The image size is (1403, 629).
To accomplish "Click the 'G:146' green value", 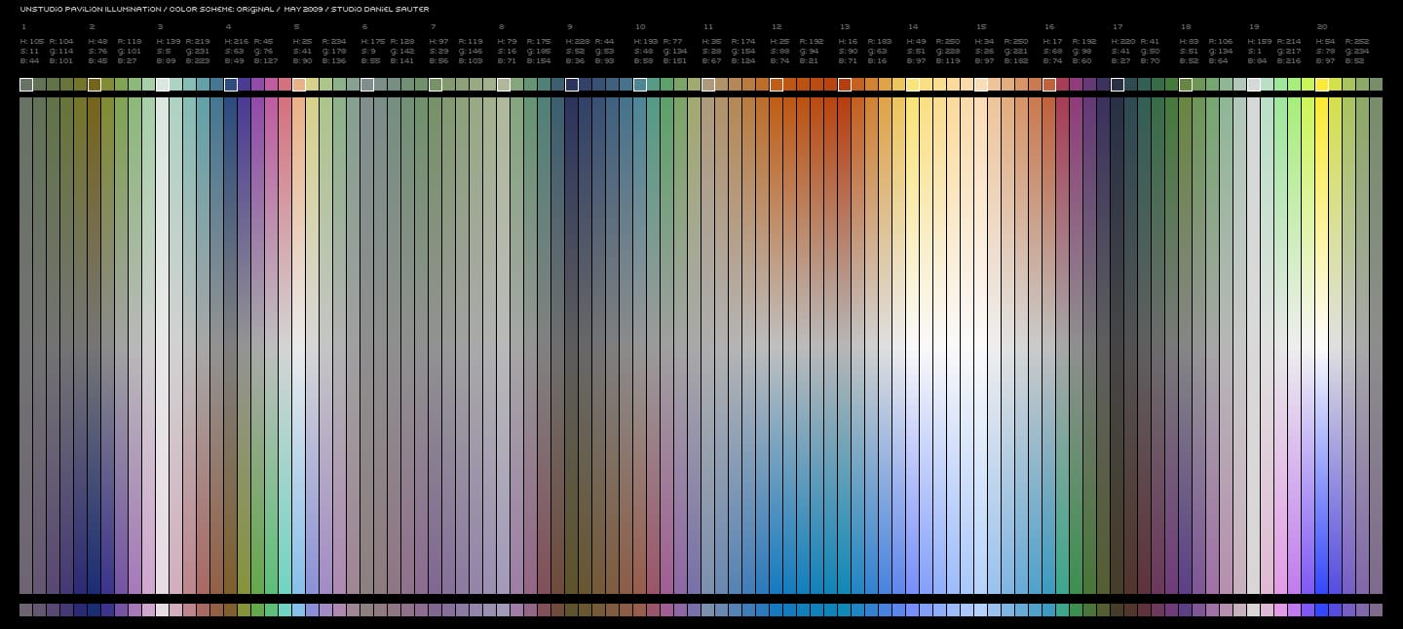I will point(471,51).
